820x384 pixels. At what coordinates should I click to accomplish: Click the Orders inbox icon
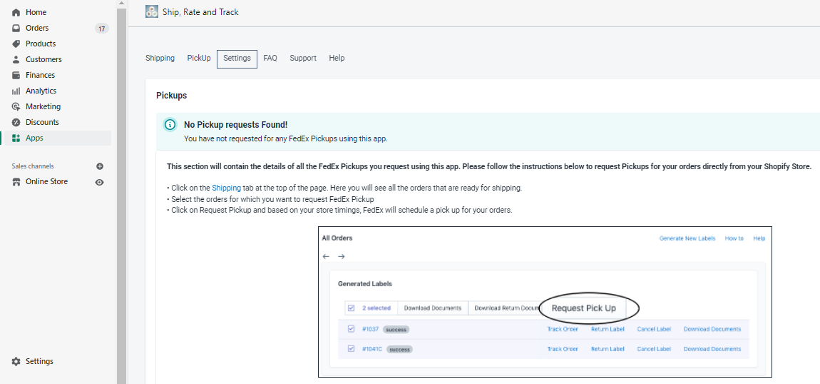pyautogui.click(x=16, y=28)
